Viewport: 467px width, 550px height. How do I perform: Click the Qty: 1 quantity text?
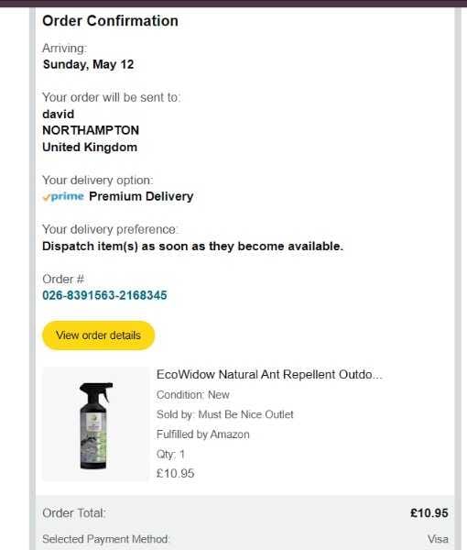point(170,455)
